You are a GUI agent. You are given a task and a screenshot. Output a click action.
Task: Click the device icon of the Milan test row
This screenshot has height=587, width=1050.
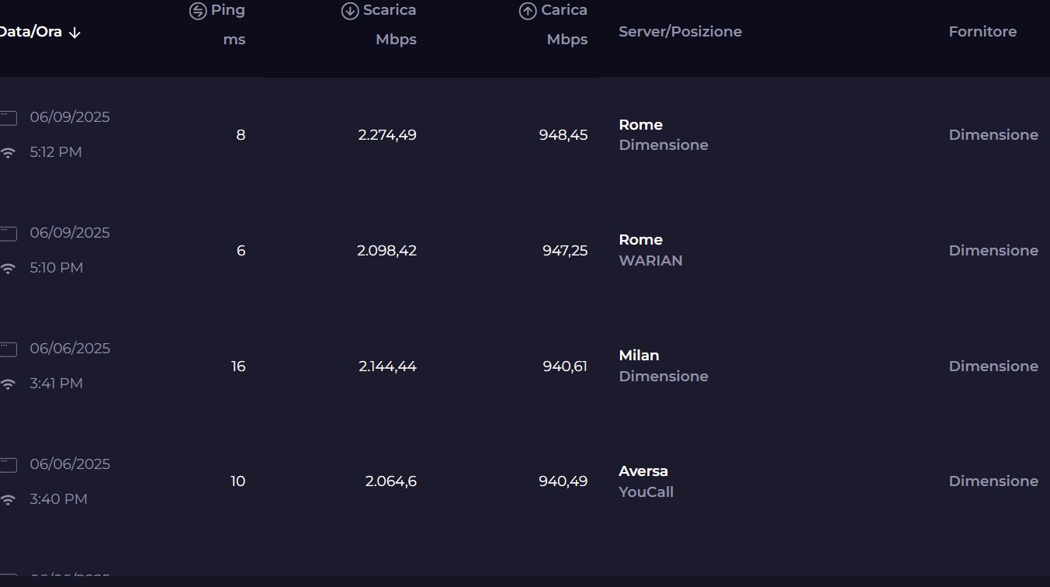click(8, 349)
